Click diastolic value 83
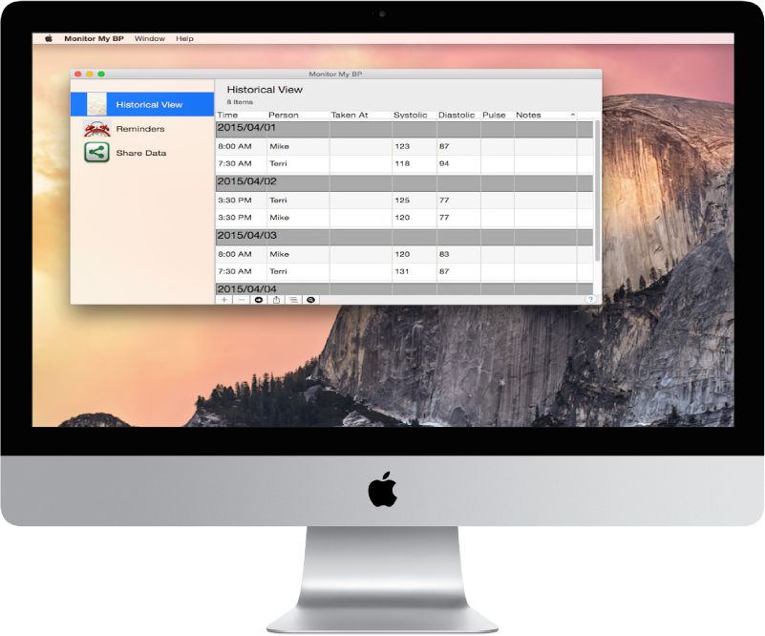Viewport: 765px width, 636px height. click(x=444, y=254)
